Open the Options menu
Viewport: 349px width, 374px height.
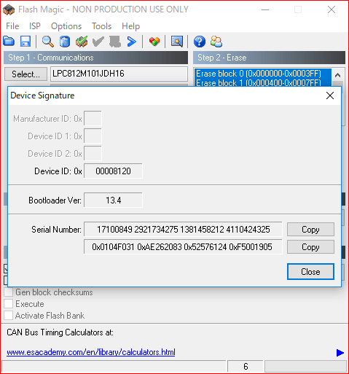point(66,26)
